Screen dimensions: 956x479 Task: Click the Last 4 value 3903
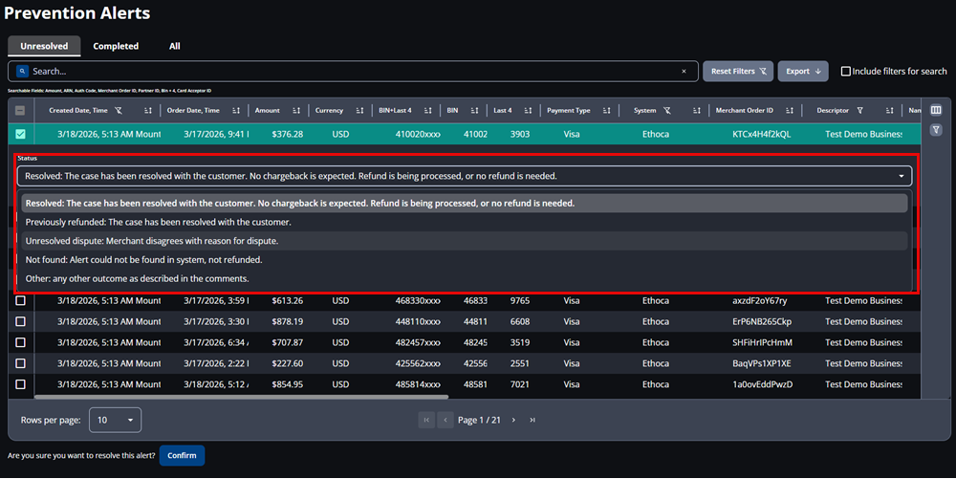520,134
